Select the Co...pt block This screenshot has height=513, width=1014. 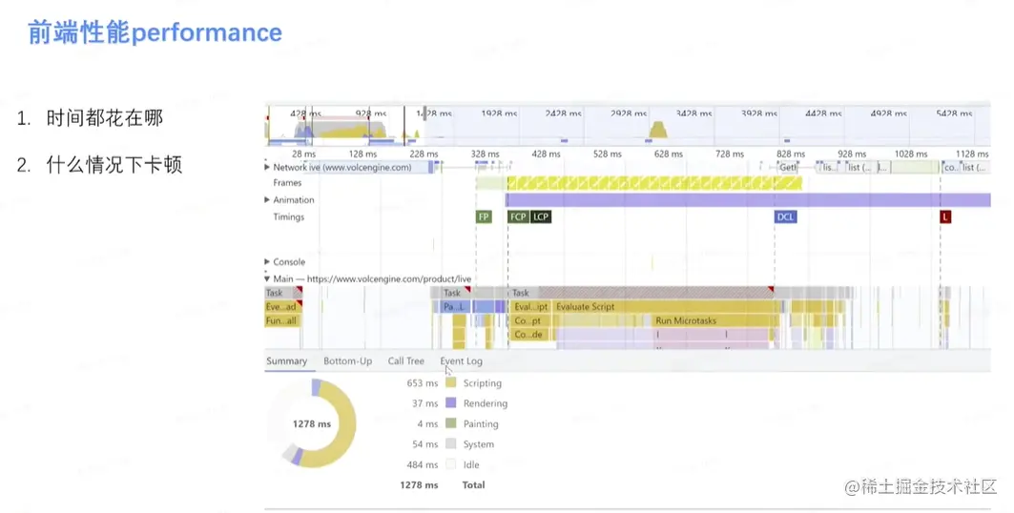pos(530,320)
